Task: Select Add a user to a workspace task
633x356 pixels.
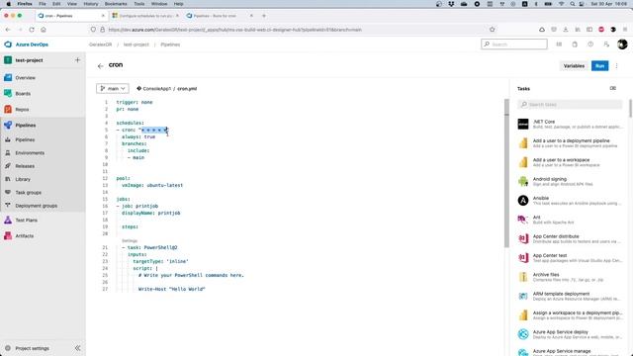Action: (570, 162)
